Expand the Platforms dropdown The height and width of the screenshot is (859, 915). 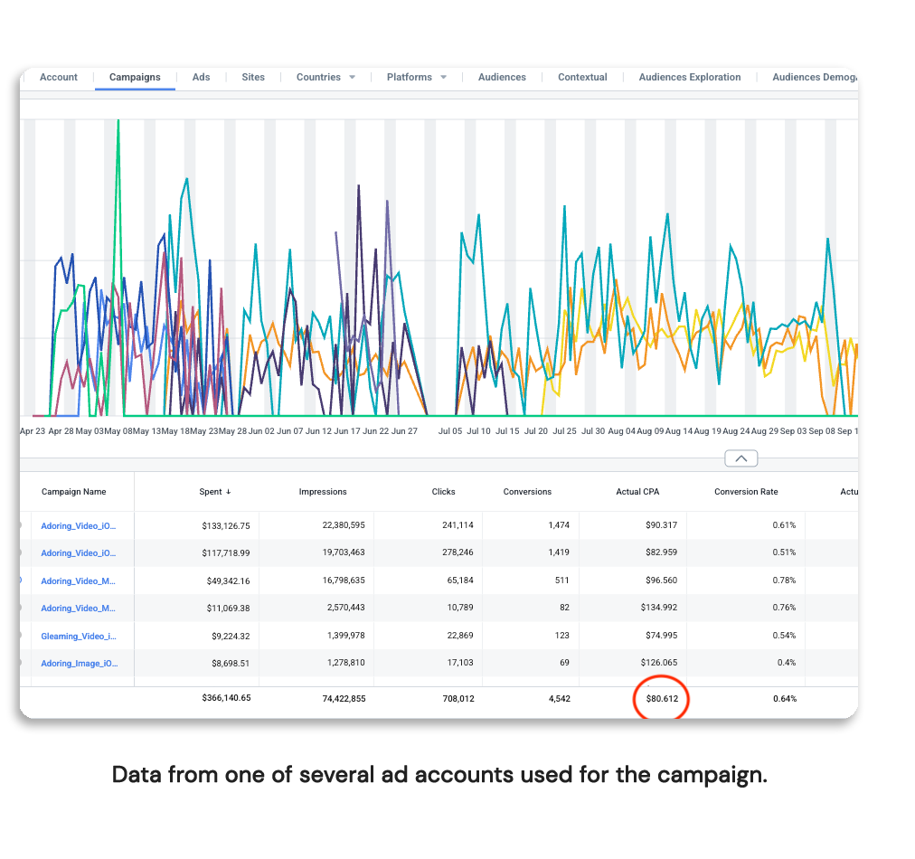pyautogui.click(x=443, y=78)
